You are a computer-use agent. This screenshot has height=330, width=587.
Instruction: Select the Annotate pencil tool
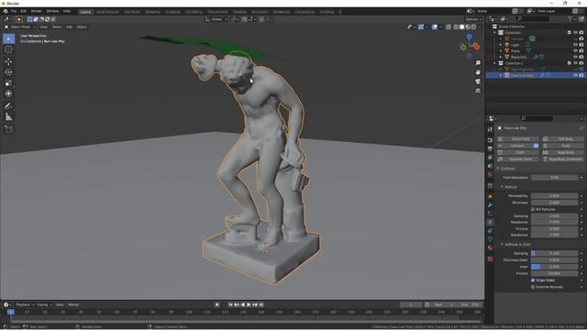point(8,106)
